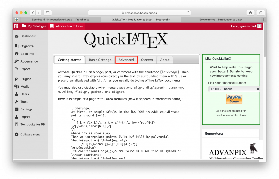Open the Dashboard menu link
The height and width of the screenshot is (179, 279).
(28, 36)
